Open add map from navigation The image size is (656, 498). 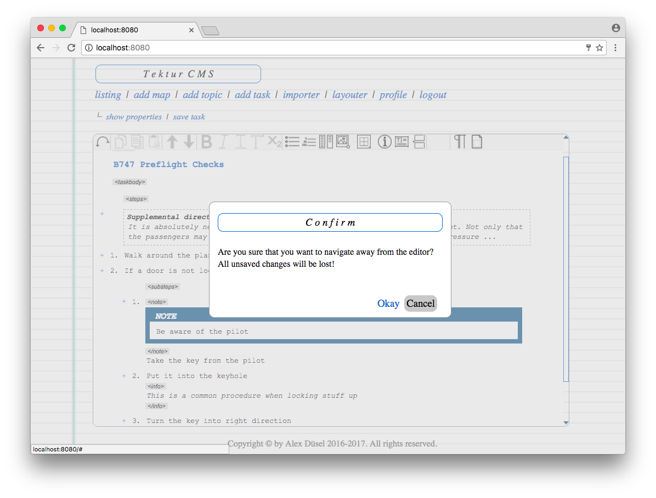pyautogui.click(x=152, y=95)
